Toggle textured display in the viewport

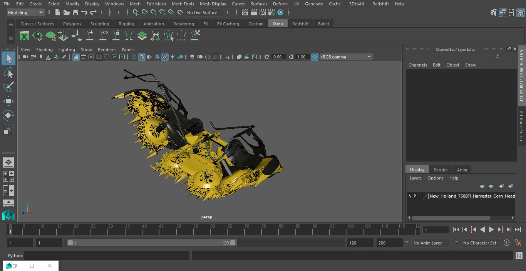pyautogui.click(x=165, y=57)
